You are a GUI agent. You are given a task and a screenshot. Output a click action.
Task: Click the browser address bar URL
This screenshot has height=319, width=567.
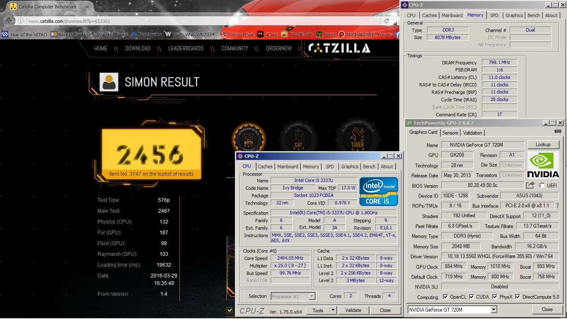tap(69, 21)
